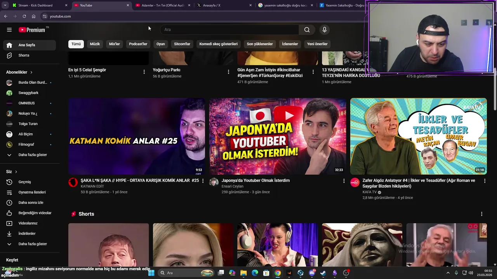497x279 pixels.
Task: Open Tolga Turan channel subscription
Action: [30, 124]
